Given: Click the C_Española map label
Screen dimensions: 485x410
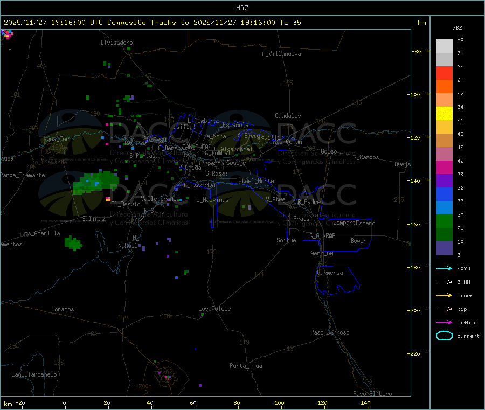Looking at the screenshot, I should [x=232, y=125].
